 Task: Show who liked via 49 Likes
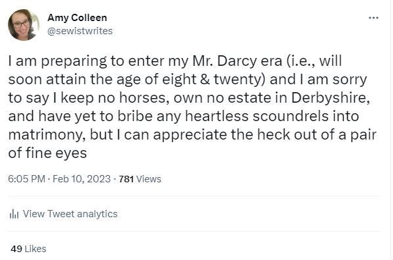click(28, 249)
